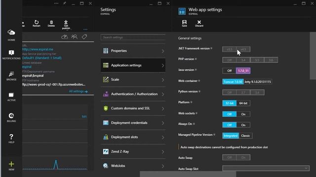Open the Default1 (Standard: 1 Small) plan link
316x177 pixels.
[41, 58]
